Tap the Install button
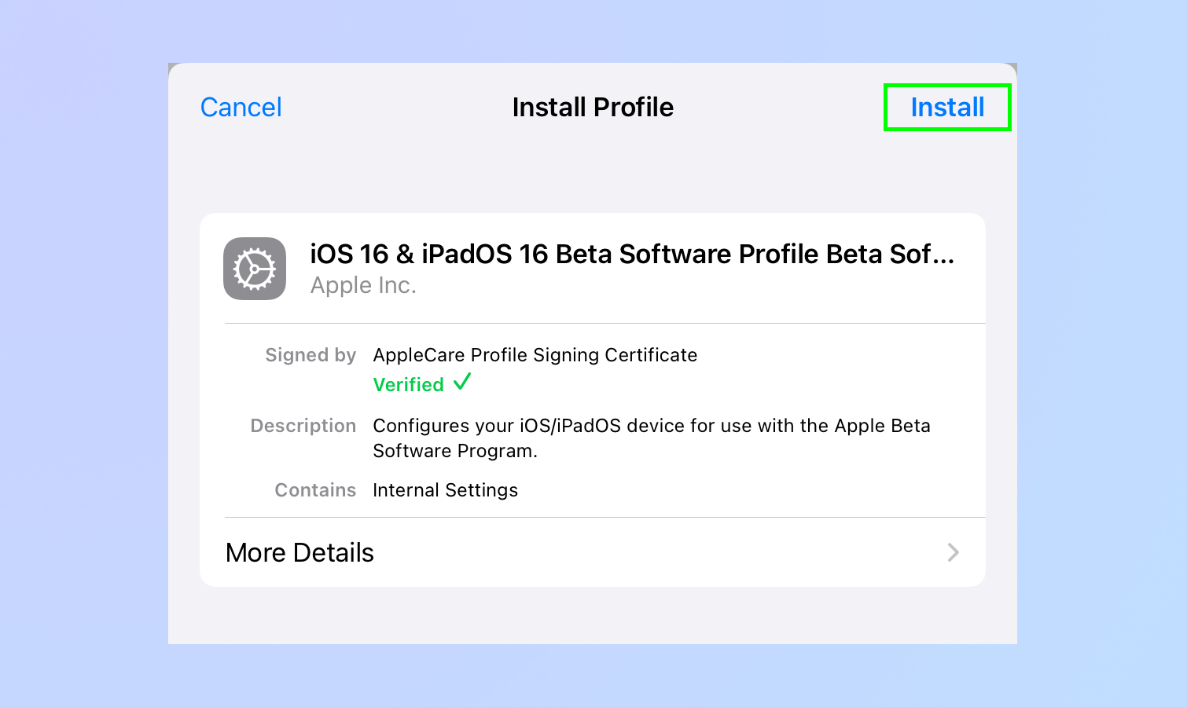The height and width of the screenshot is (707, 1187). pos(947,108)
